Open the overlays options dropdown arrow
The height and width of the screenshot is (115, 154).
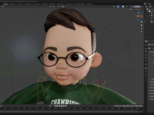(125, 7)
